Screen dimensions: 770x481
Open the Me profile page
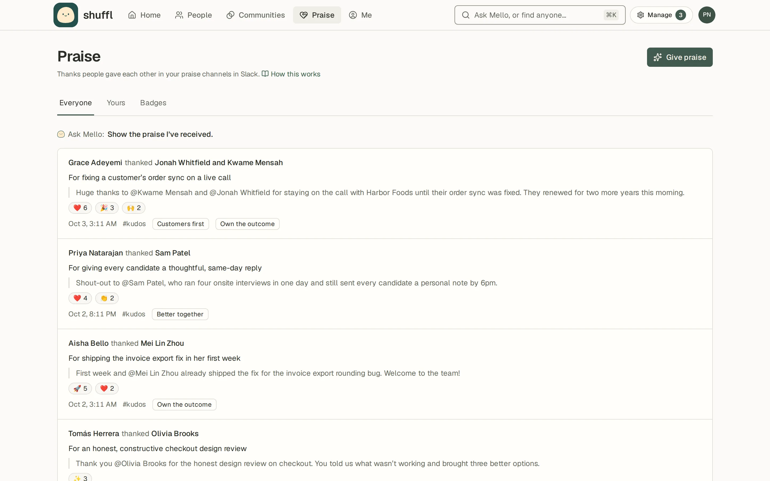(x=360, y=15)
